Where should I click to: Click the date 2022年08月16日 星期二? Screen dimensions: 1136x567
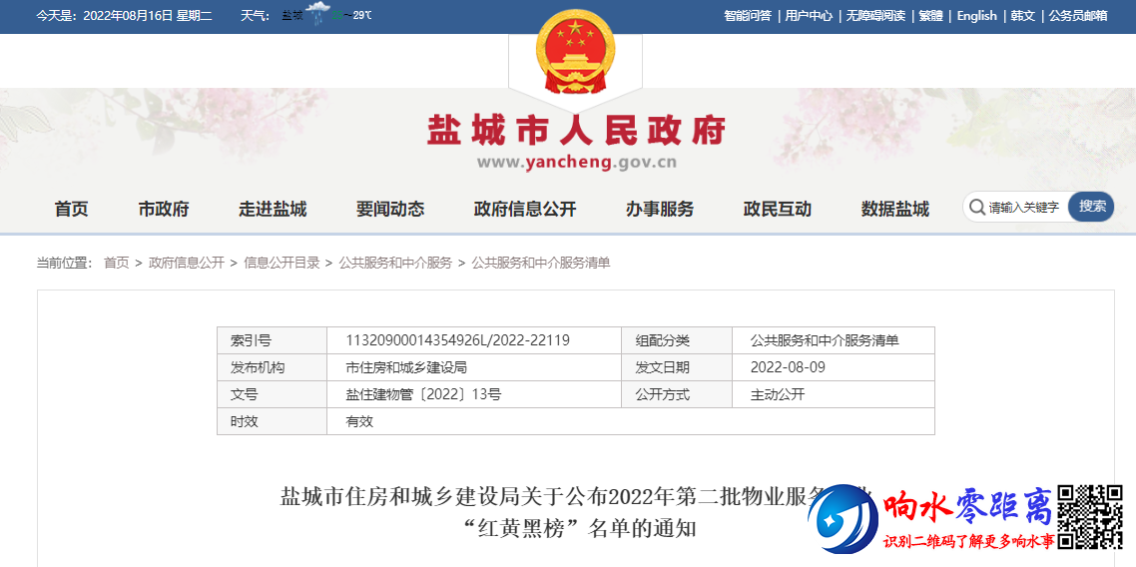[148, 16]
